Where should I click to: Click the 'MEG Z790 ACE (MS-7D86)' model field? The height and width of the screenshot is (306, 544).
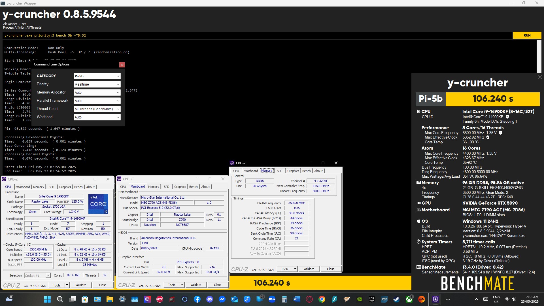pos(167,203)
